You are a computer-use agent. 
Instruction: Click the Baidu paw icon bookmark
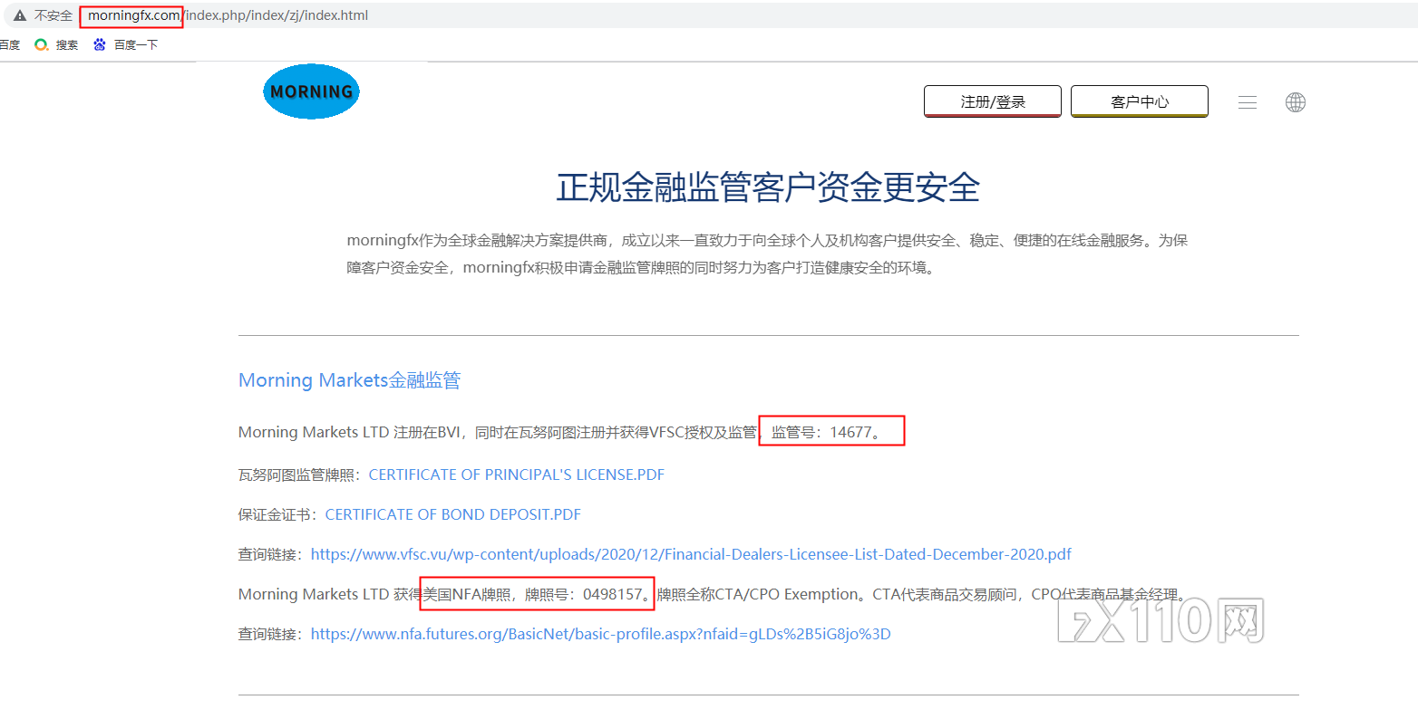tap(99, 43)
